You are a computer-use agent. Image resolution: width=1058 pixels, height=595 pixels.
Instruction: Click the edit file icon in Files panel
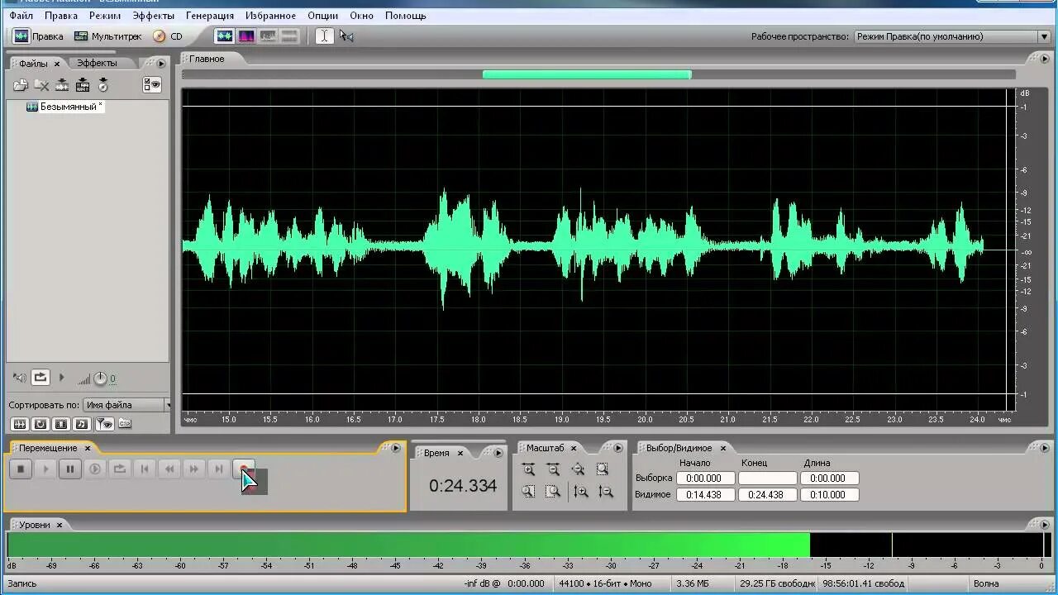point(103,85)
